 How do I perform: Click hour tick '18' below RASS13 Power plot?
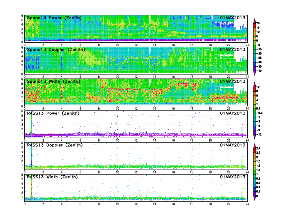pos(191,140)
